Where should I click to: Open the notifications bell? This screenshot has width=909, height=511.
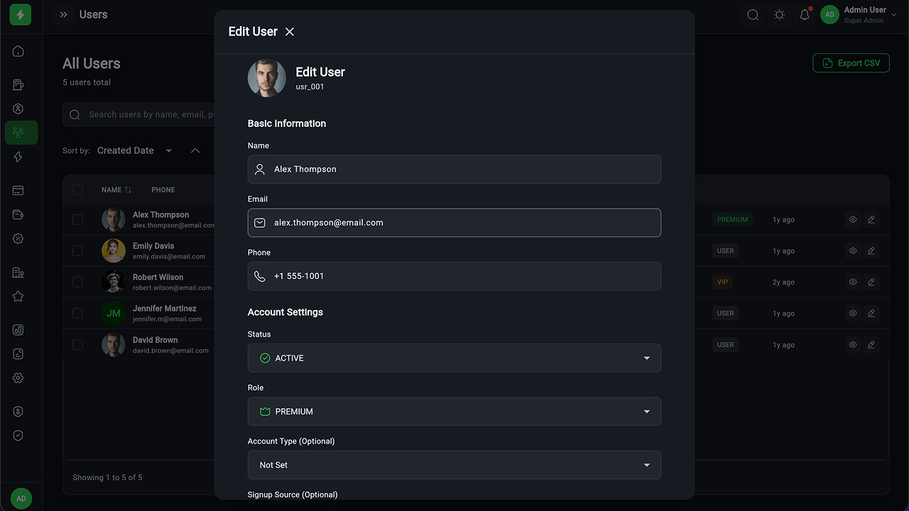coord(805,15)
